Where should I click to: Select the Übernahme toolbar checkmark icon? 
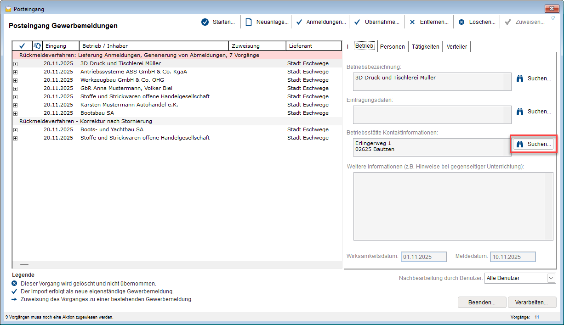tap(358, 22)
